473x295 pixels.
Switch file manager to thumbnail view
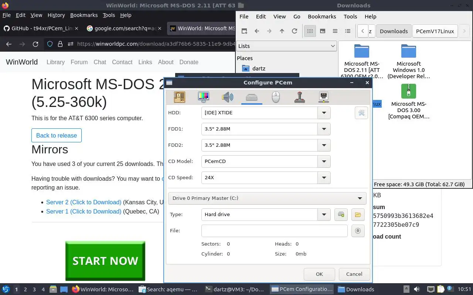tap(323, 31)
